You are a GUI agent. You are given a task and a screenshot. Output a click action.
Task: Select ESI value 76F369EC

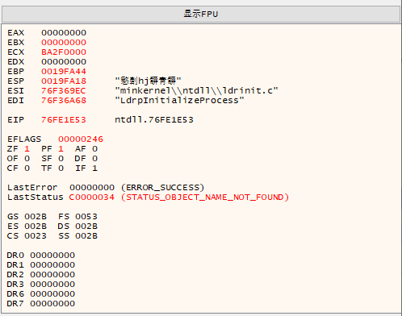pos(64,91)
